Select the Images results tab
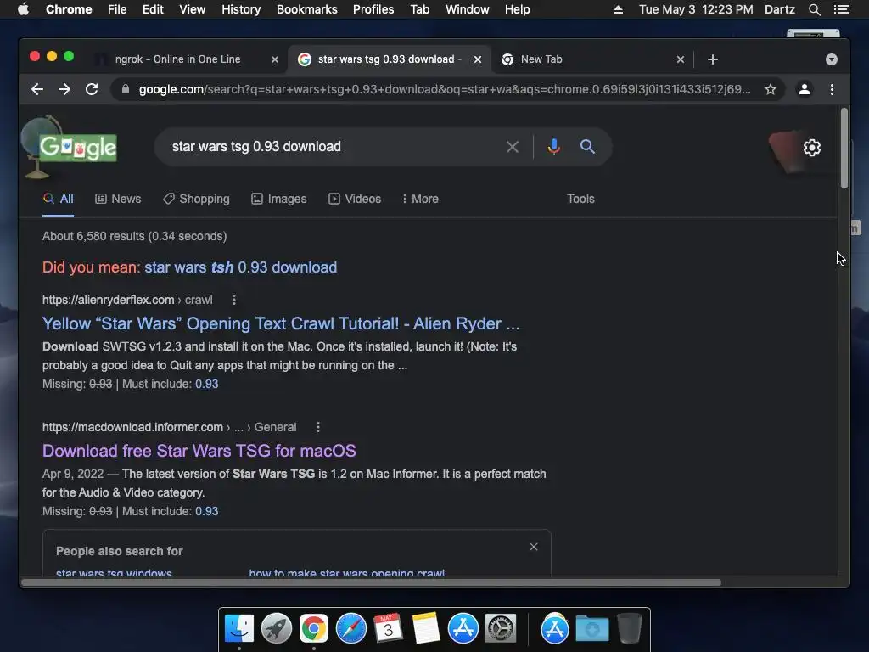The image size is (869, 652). [278, 199]
